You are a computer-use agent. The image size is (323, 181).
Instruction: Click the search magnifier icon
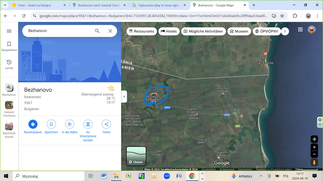[97, 31]
